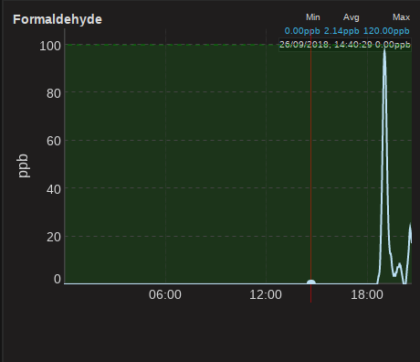This screenshot has width=420, height=362.
Task: Click the 2.14ppb average legend value
Action: click(341, 31)
